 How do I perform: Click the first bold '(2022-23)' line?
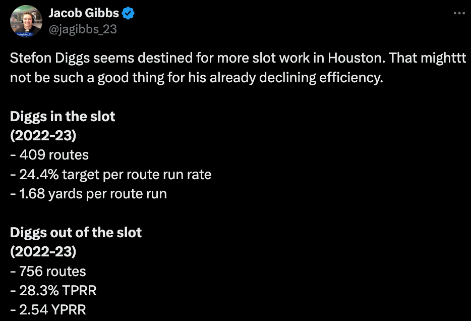click(43, 136)
